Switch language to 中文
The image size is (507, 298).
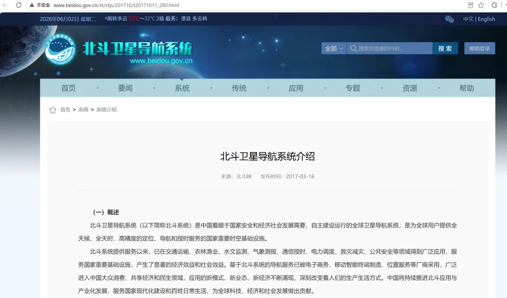(x=468, y=19)
